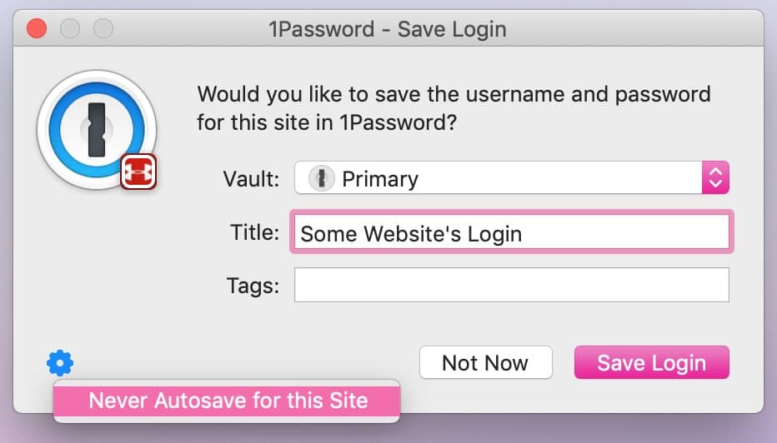This screenshot has width=777, height=443.
Task: Close the Save Login window
Action: coord(38,29)
